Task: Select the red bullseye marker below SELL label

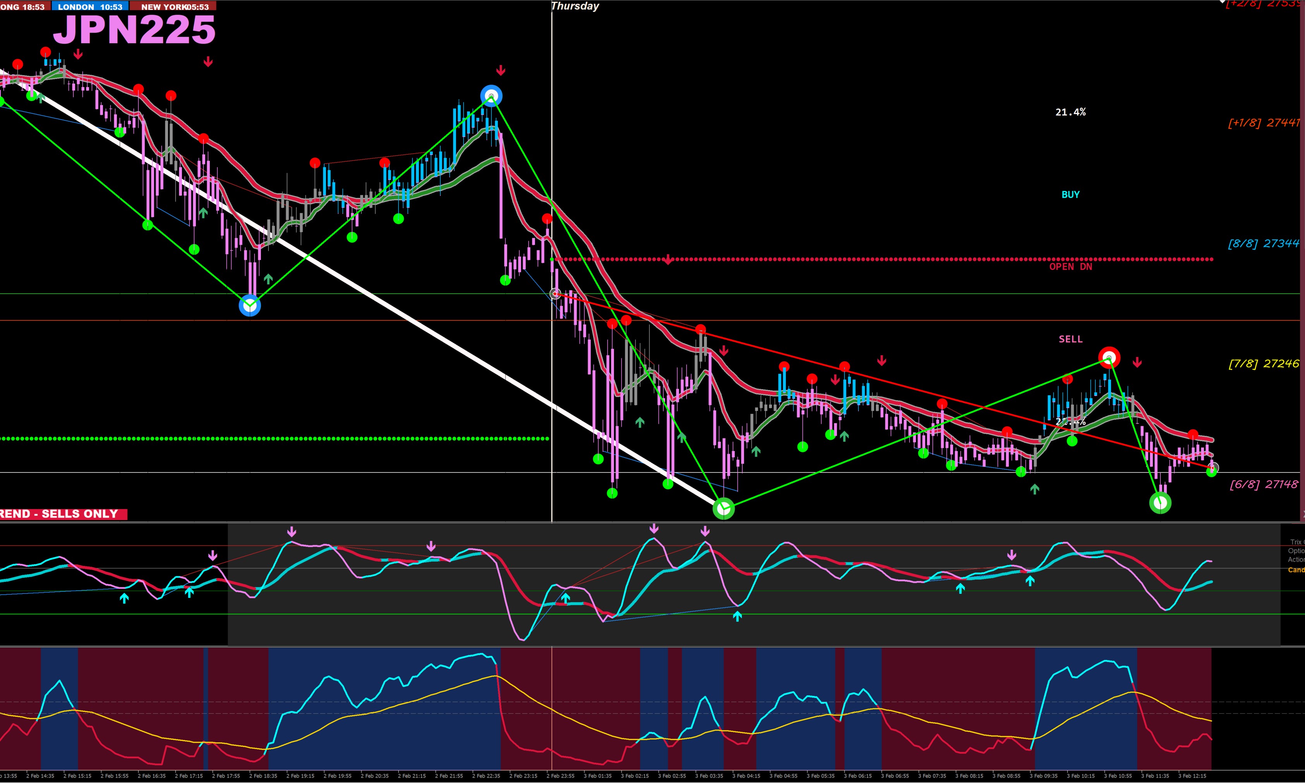Action: tap(1109, 358)
